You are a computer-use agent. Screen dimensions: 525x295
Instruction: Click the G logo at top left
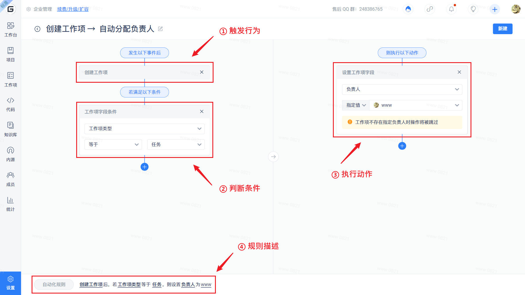pyautogui.click(x=10, y=9)
